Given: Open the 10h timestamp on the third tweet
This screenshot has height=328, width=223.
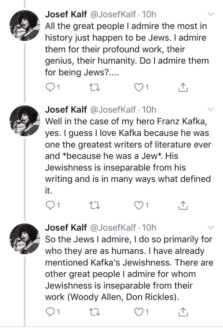Looking at the screenshot, I should pos(149,227).
